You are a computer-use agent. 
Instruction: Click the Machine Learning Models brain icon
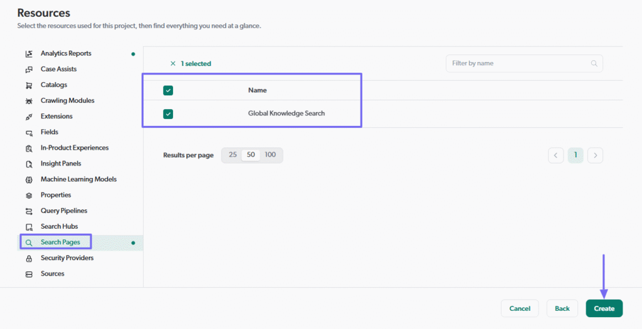pyautogui.click(x=29, y=180)
